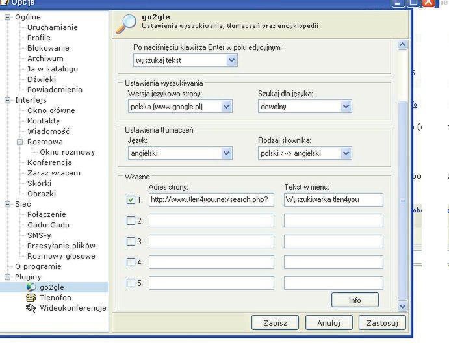
Task: Click the Anuluj button
Action: tap(329, 323)
